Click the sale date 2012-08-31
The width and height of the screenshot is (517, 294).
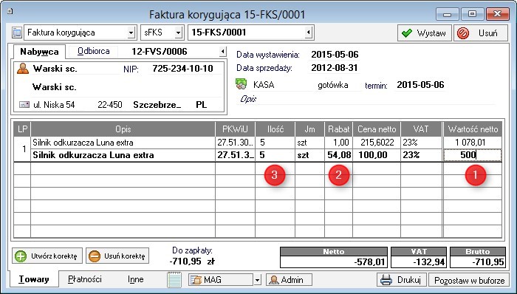335,68
